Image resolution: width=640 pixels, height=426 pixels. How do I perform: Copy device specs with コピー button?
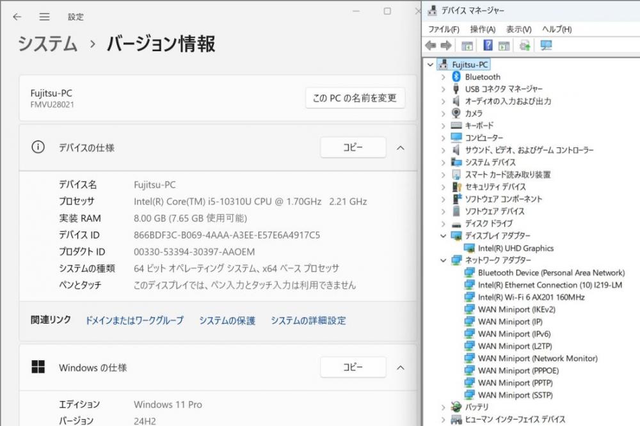[353, 147]
